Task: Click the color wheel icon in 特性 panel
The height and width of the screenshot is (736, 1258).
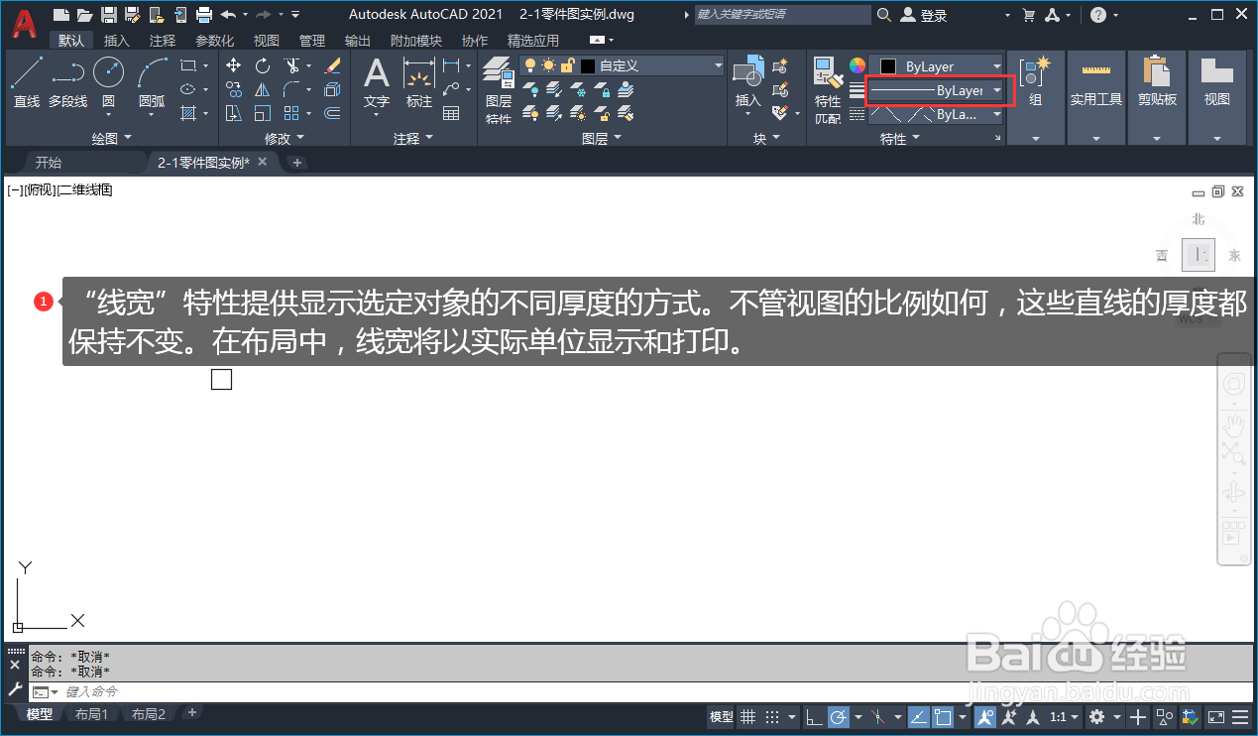Action: pos(858,66)
